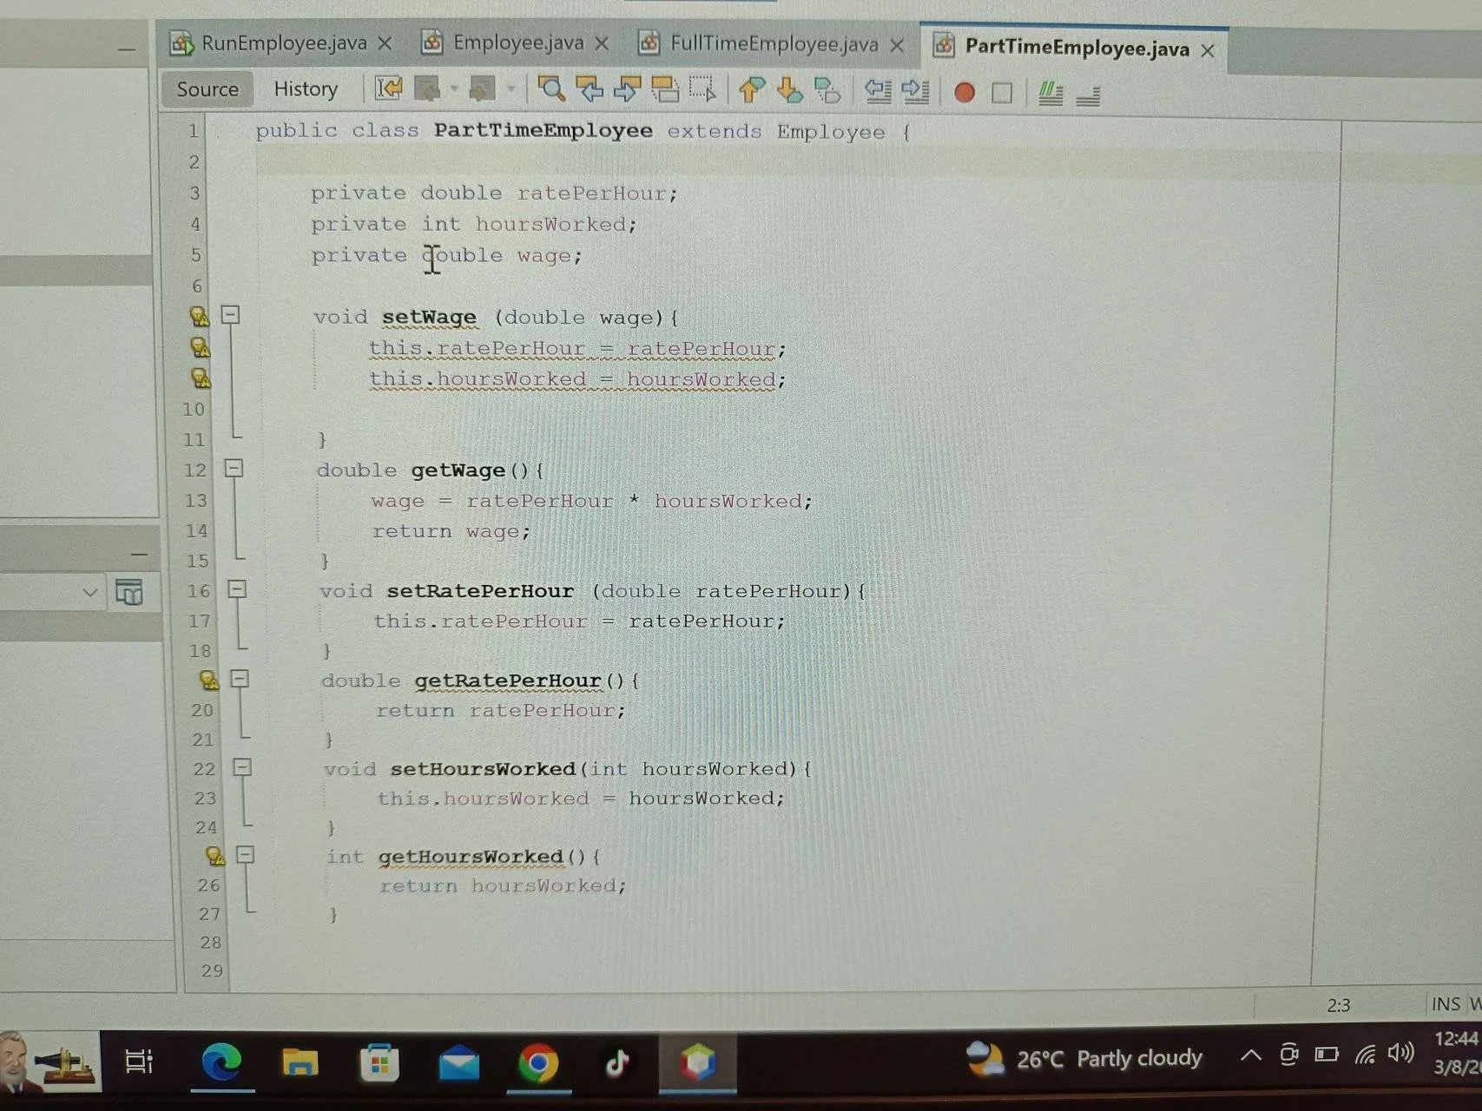The height and width of the screenshot is (1111, 1482).
Task: Start Macro Recording red button
Action: (964, 92)
